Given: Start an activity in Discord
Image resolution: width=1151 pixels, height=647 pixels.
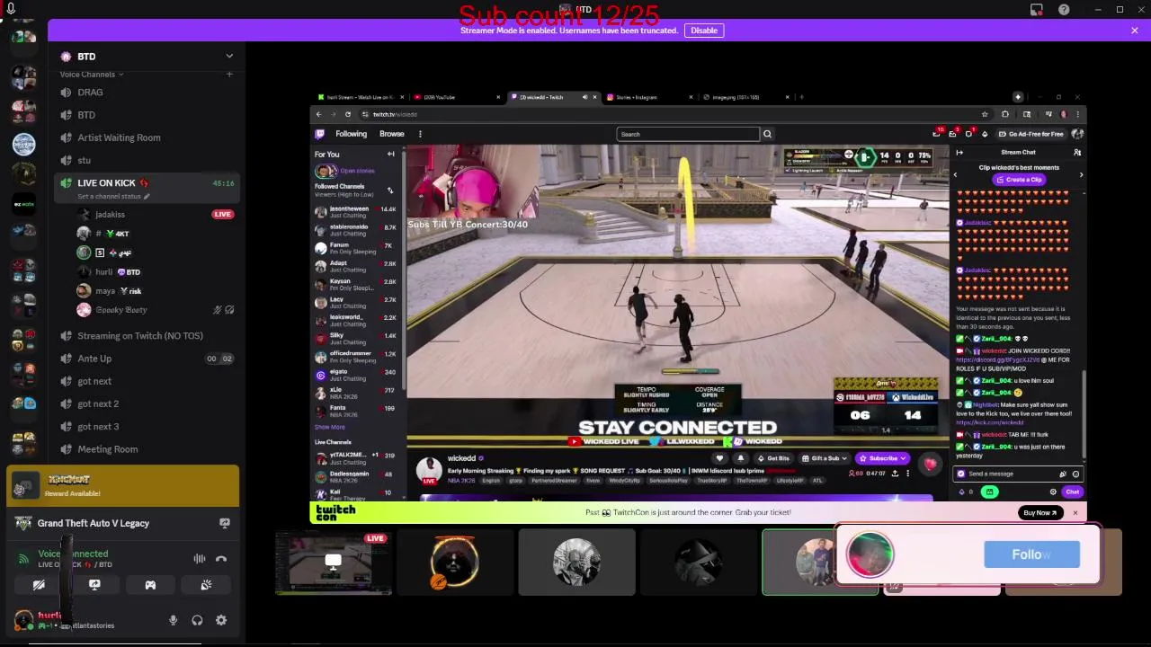Looking at the screenshot, I should pos(150,585).
